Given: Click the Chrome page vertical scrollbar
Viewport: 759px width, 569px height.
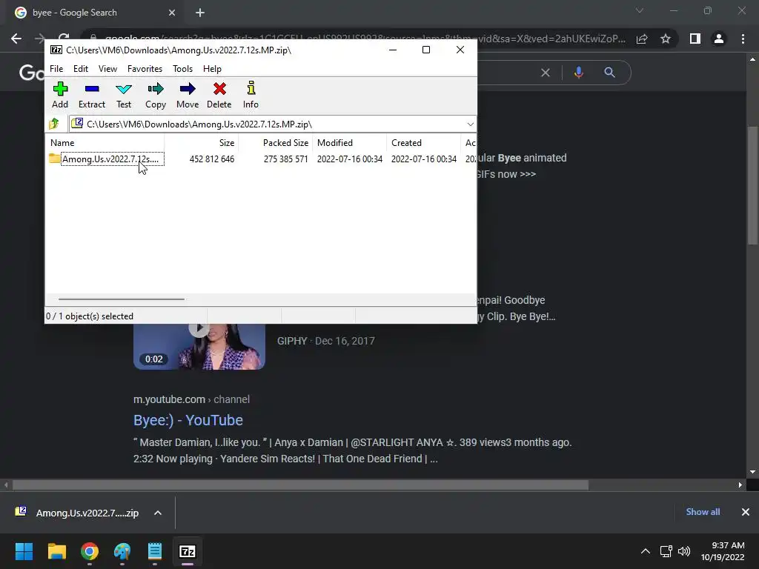Looking at the screenshot, I should [x=752, y=186].
